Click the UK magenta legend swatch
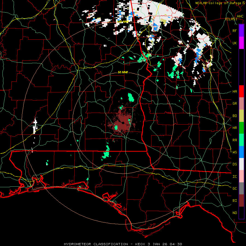Image resolution: width=246 pixels, height=246 pixels. click(241, 43)
